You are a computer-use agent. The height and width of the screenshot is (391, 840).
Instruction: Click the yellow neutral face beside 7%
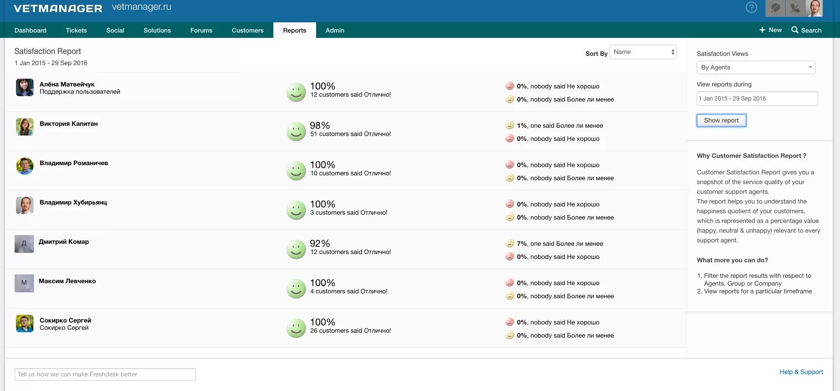(x=509, y=243)
